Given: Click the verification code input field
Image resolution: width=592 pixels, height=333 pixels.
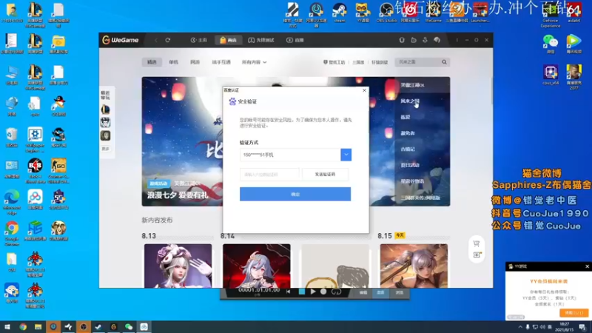Looking at the screenshot, I should click(269, 175).
